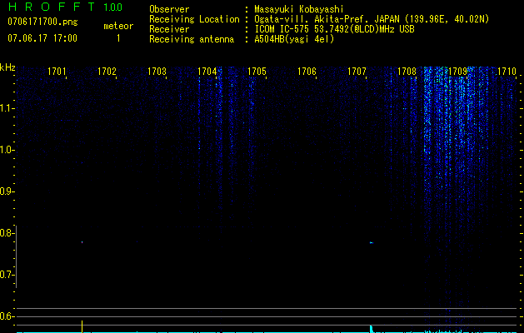Click the meteor count value 1
This screenshot has height=333, width=524.
pyautogui.click(x=118, y=38)
